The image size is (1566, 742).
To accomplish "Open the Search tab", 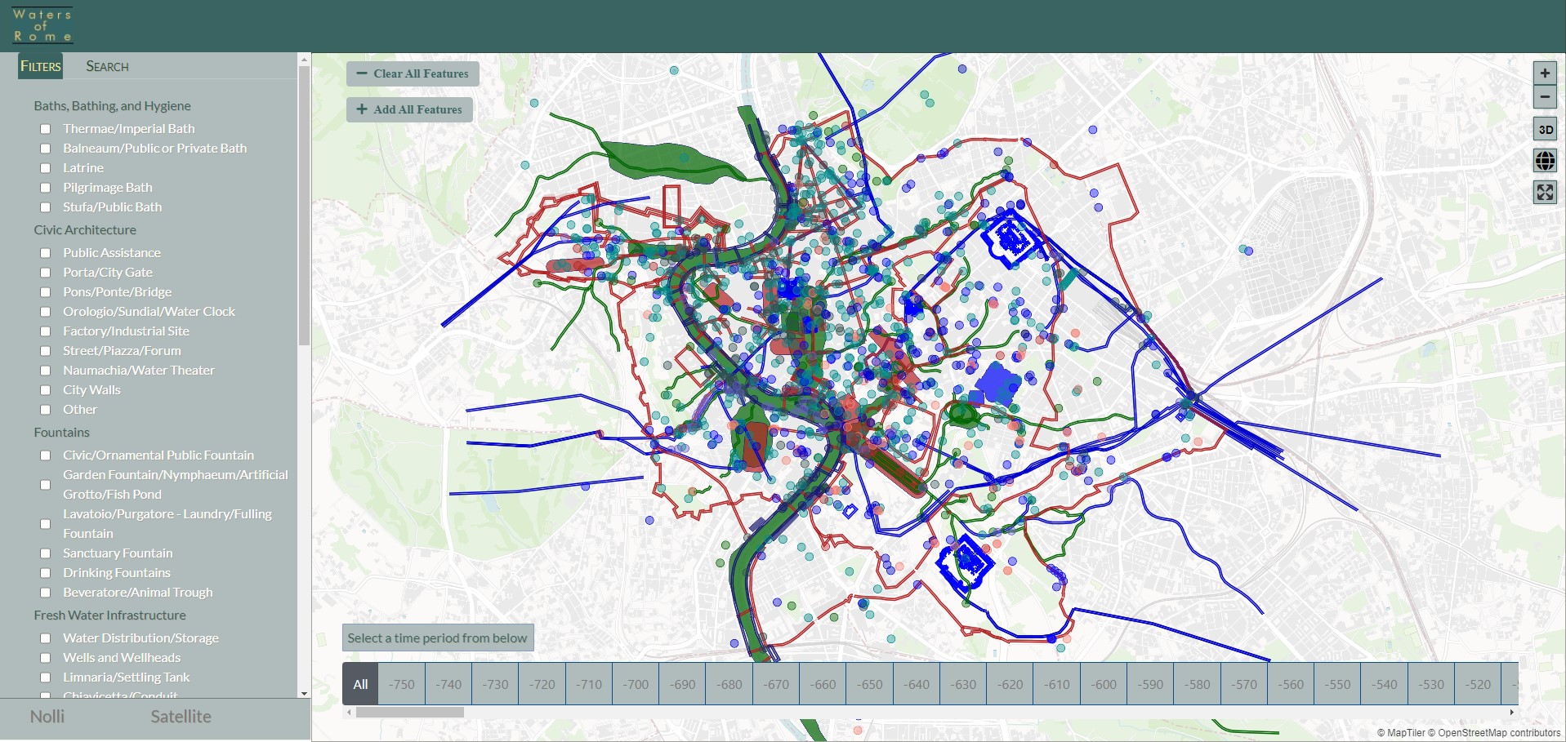I will [107, 66].
